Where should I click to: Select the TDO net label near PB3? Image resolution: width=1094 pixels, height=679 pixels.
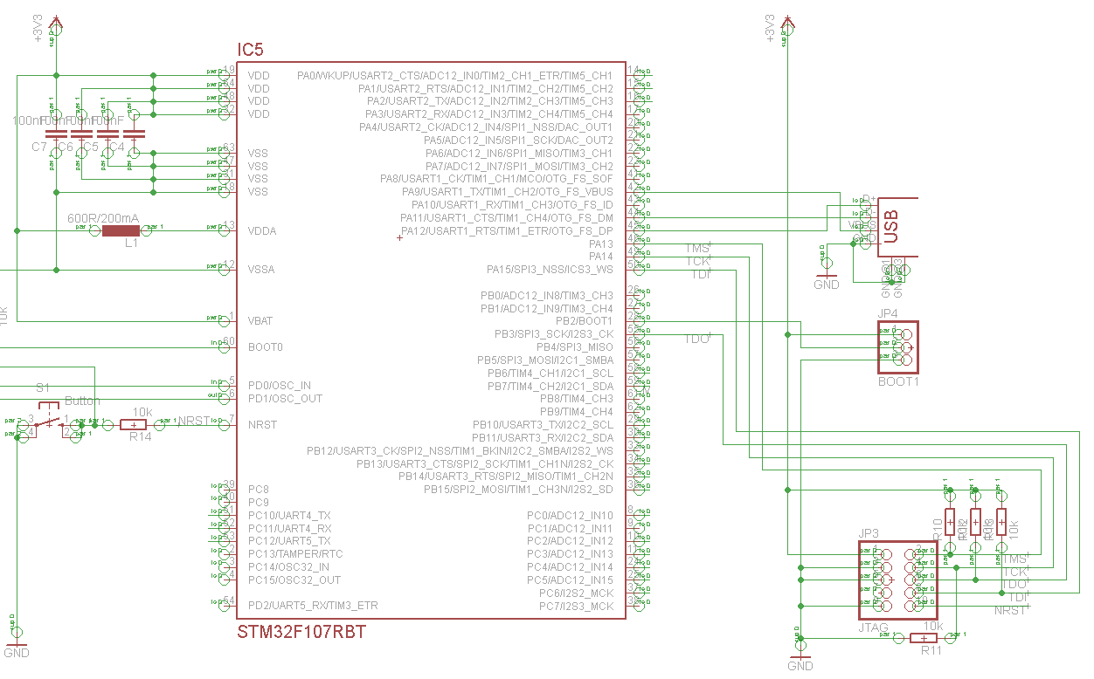[697, 339]
